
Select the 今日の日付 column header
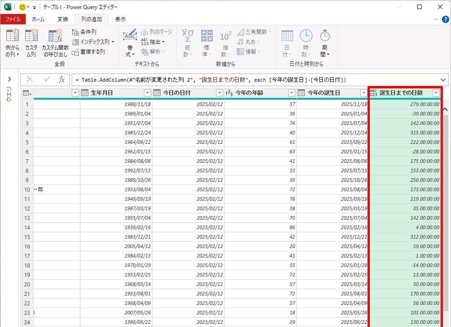177,93
